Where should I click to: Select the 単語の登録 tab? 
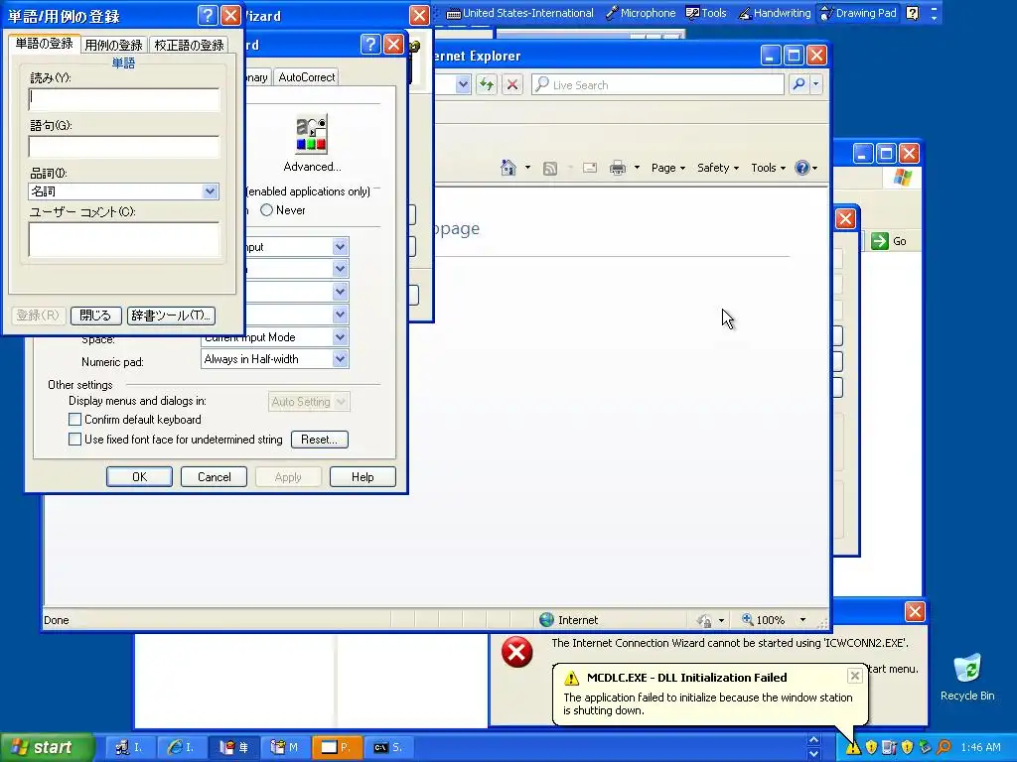coord(44,44)
